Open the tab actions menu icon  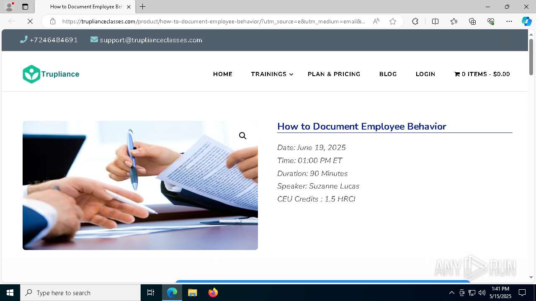(25, 7)
